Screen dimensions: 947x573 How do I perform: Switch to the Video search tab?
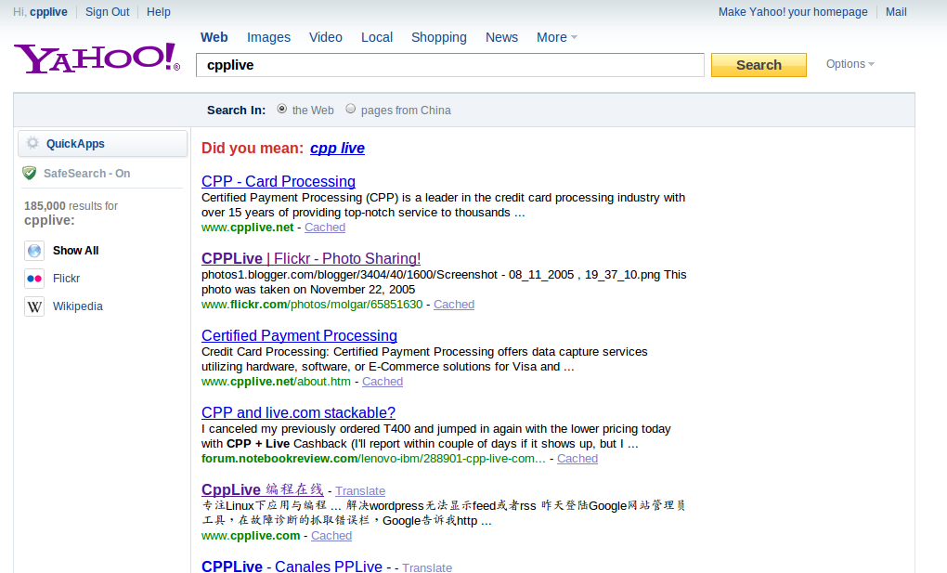326,37
